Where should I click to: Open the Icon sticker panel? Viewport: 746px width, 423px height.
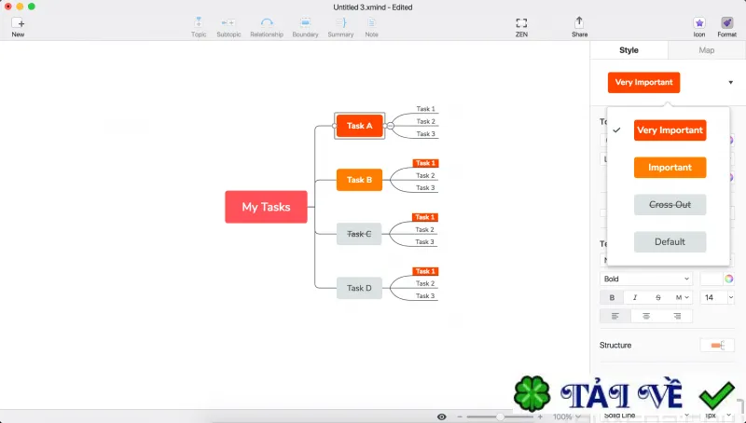(698, 27)
